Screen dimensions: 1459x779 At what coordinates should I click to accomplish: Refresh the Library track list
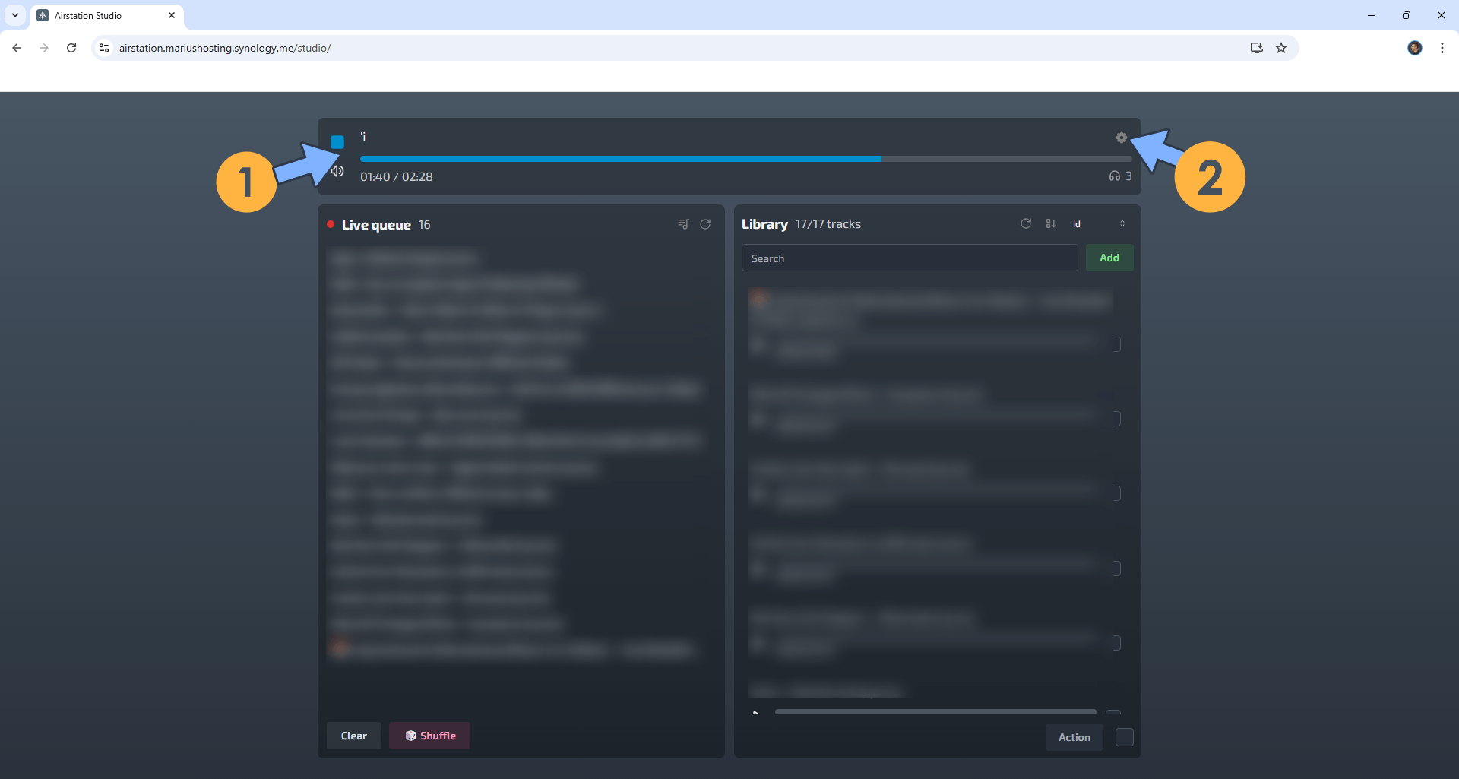click(x=1026, y=223)
